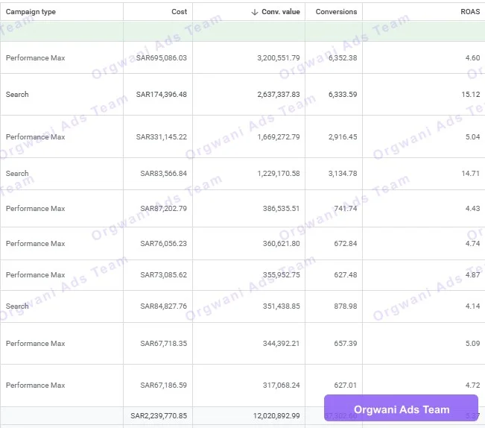
Task: Sort table by the ROAS header
Action: point(469,12)
